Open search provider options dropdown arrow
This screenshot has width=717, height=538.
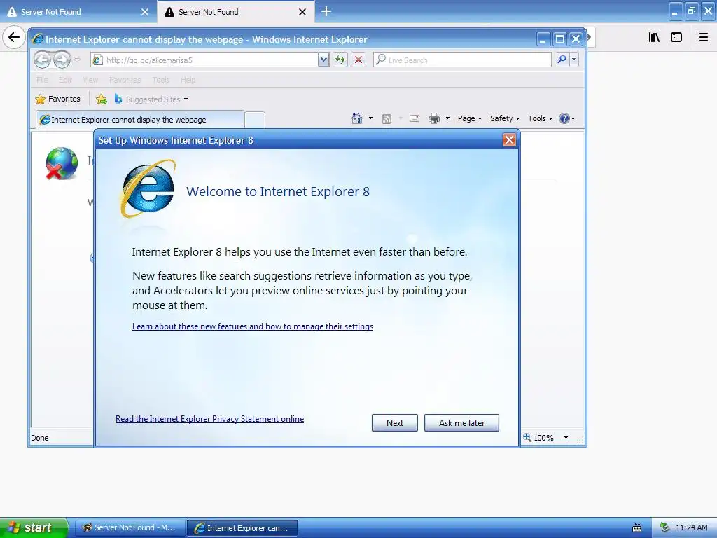(574, 60)
